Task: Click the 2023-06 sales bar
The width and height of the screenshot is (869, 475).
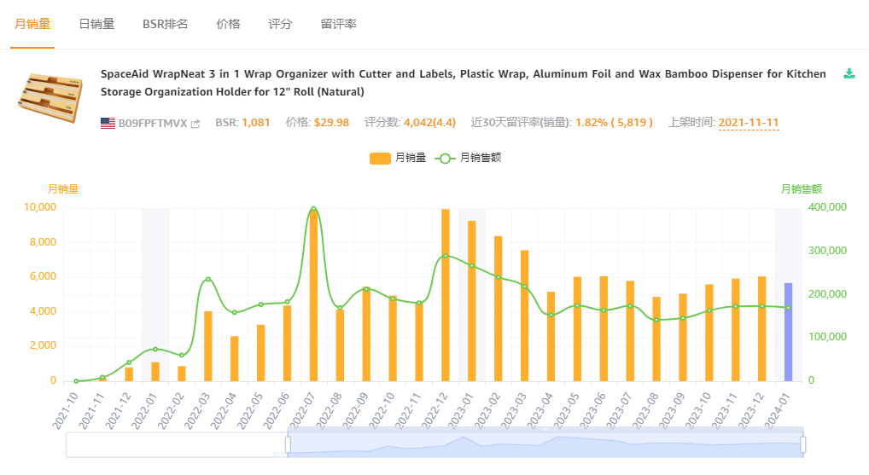Action: point(604,329)
